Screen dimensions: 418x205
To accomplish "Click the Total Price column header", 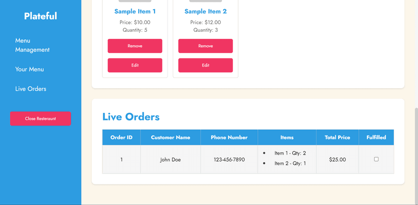I will (x=338, y=138).
